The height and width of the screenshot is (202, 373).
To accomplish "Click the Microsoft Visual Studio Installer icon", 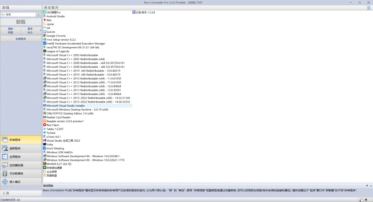I will coord(45,105).
